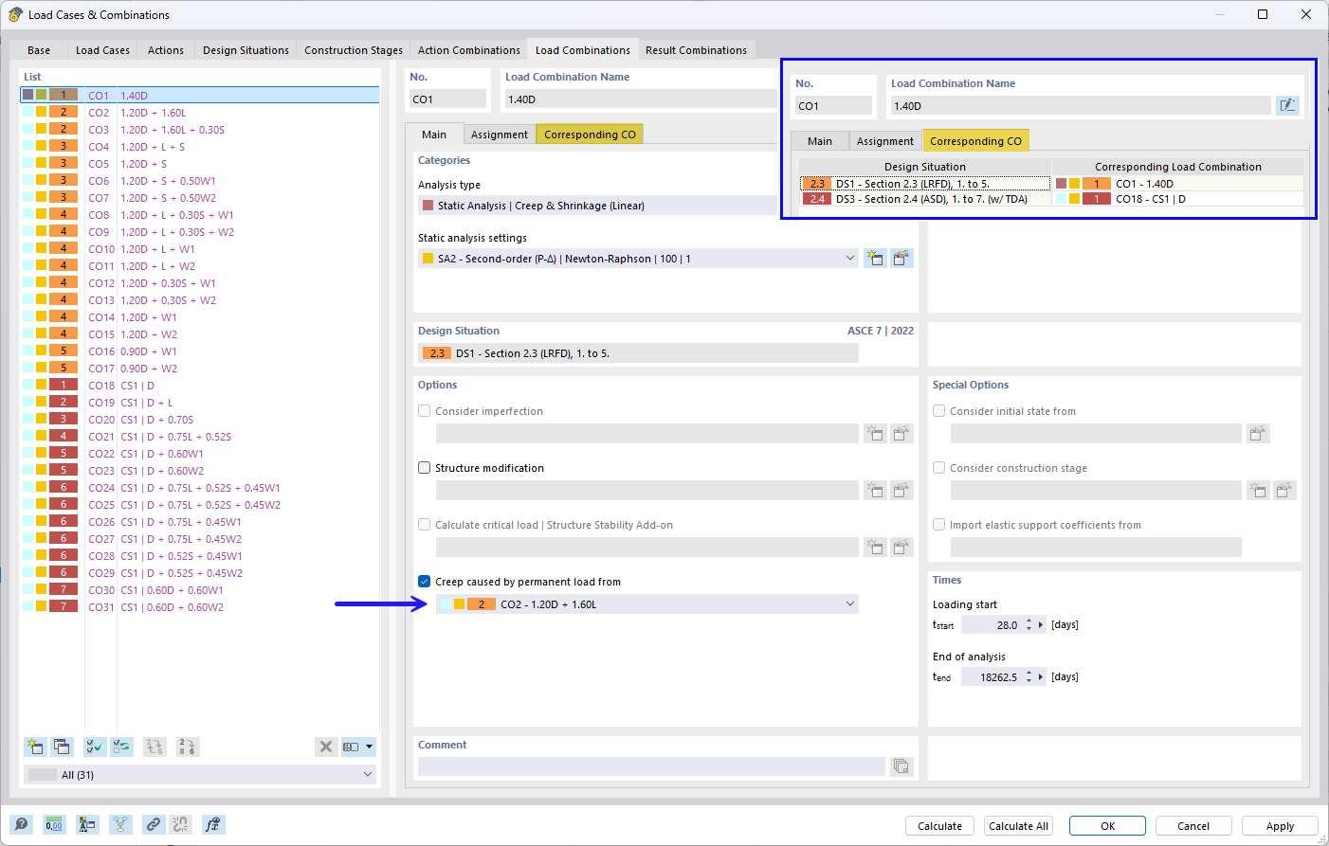Edit the selected static analysis settings
The image size is (1329, 846).
coord(901,258)
